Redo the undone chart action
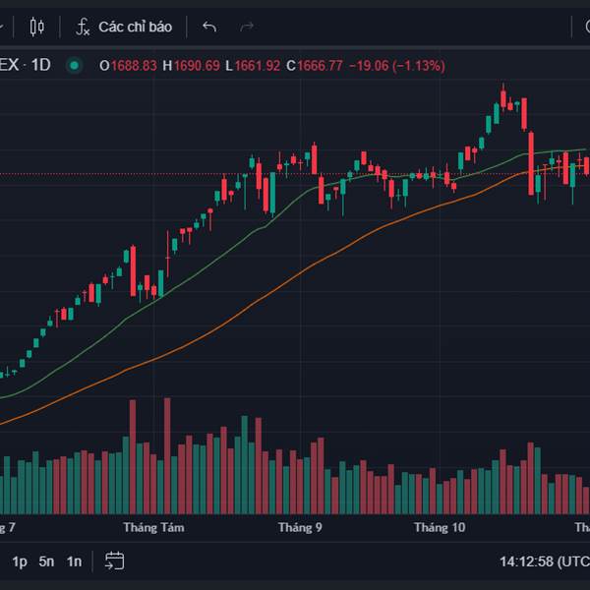This screenshot has height=590, width=590. 247,27
